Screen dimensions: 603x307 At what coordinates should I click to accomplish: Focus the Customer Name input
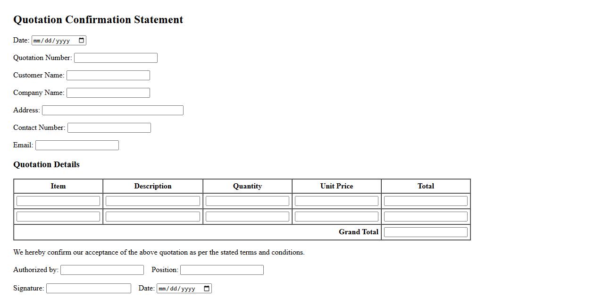click(x=108, y=76)
